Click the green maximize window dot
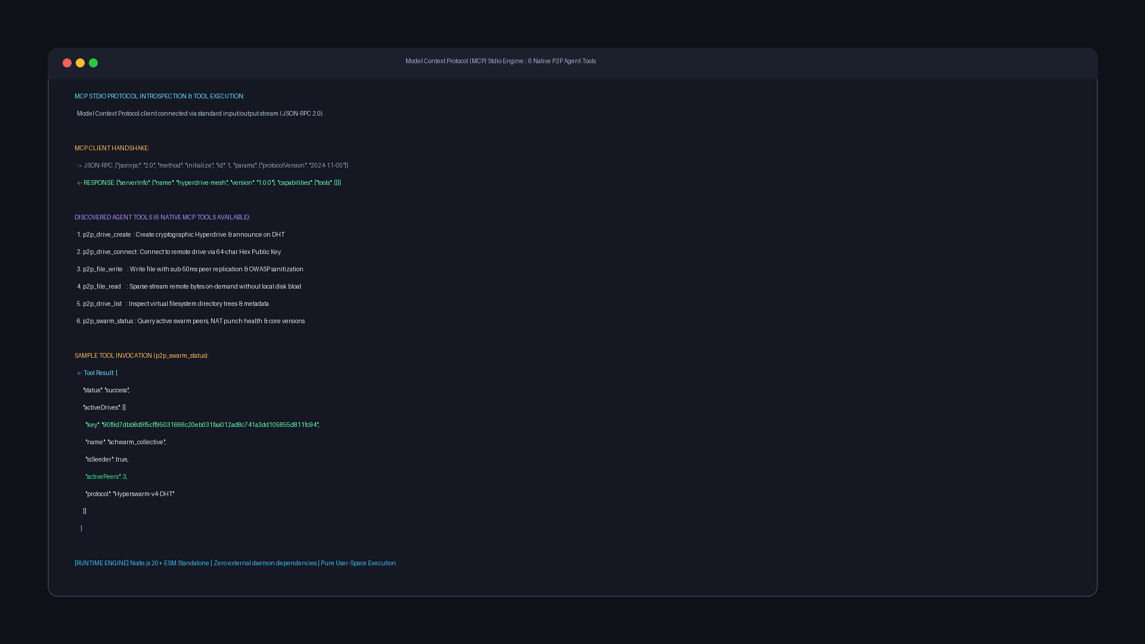The width and height of the screenshot is (1145, 644). point(93,63)
